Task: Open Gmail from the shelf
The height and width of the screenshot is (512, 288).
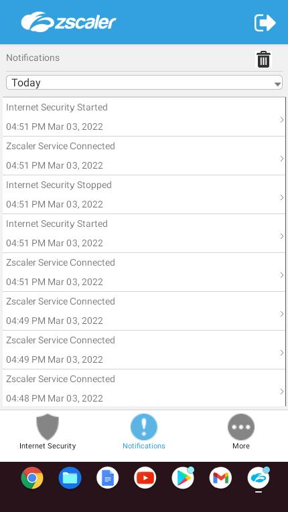Action: (x=220, y=478)
